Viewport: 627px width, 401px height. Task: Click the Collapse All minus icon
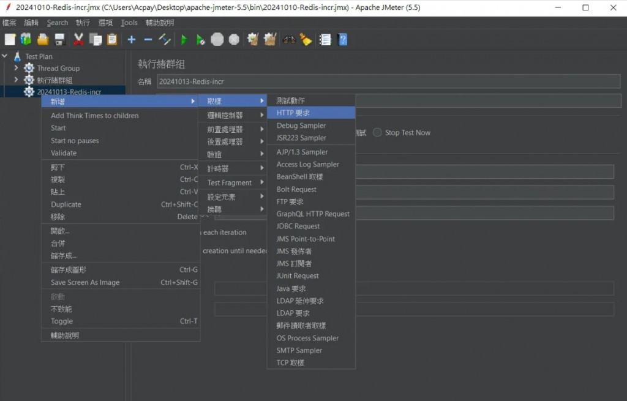pos(148,40)
